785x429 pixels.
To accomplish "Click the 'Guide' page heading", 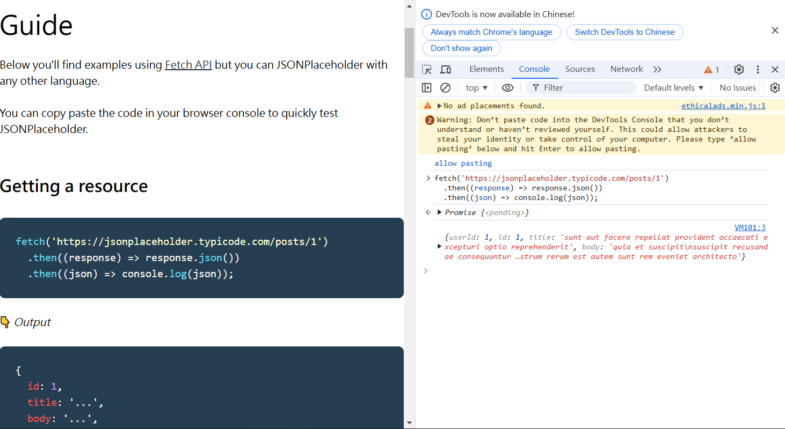I will [x=37, y=25].
